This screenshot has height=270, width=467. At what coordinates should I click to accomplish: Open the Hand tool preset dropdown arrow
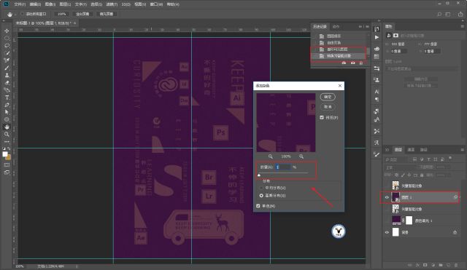point(15,15)
